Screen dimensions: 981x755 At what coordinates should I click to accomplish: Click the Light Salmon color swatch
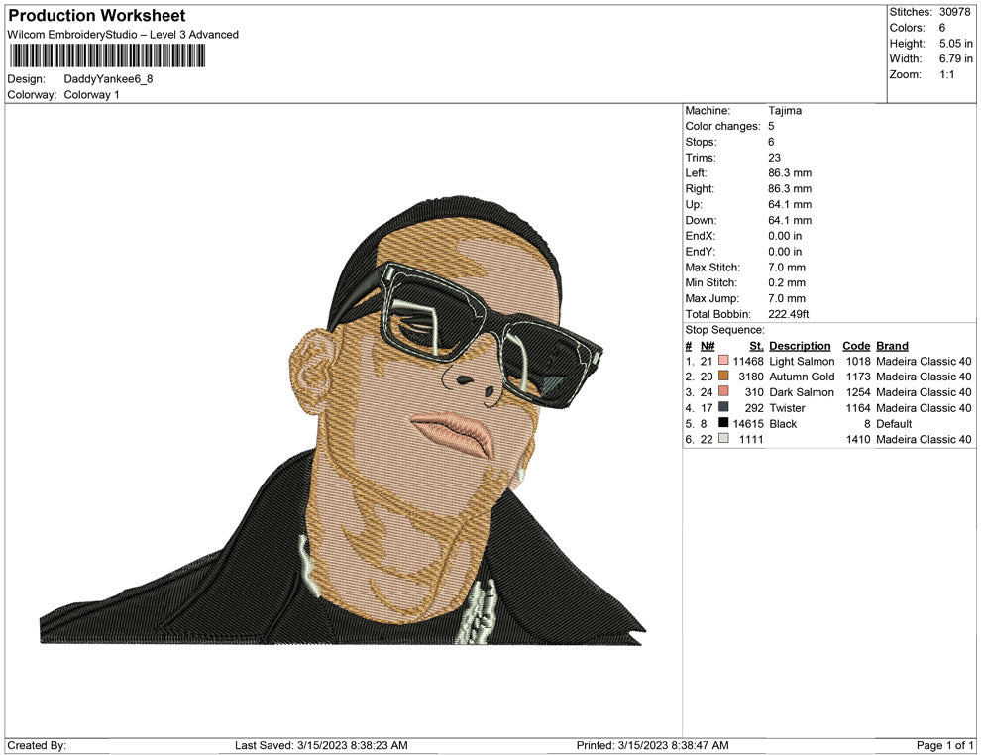724,361
